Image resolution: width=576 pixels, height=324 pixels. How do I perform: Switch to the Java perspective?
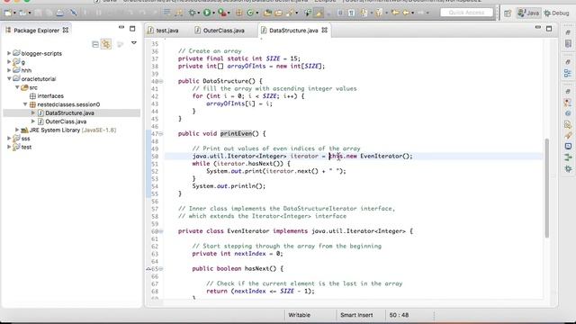click(x=528, y=13)
